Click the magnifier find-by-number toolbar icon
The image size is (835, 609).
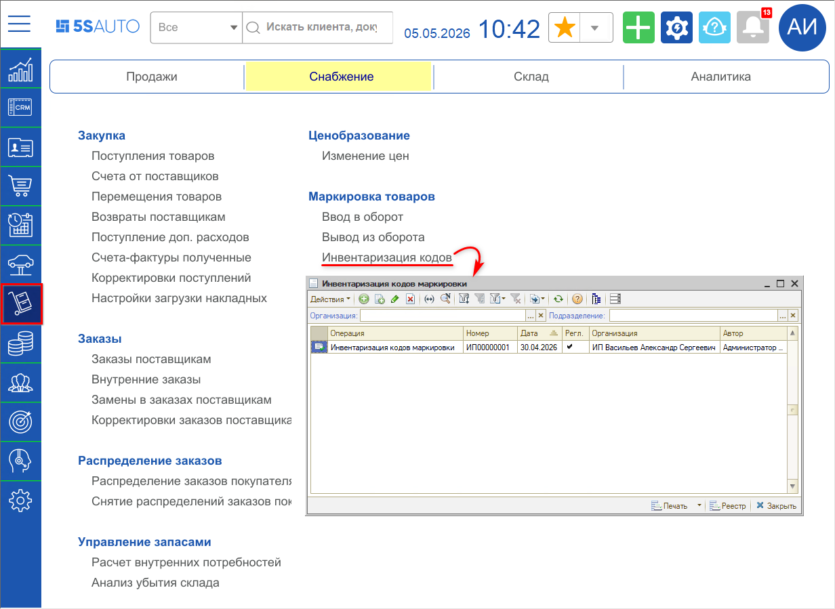pos(445,299)
